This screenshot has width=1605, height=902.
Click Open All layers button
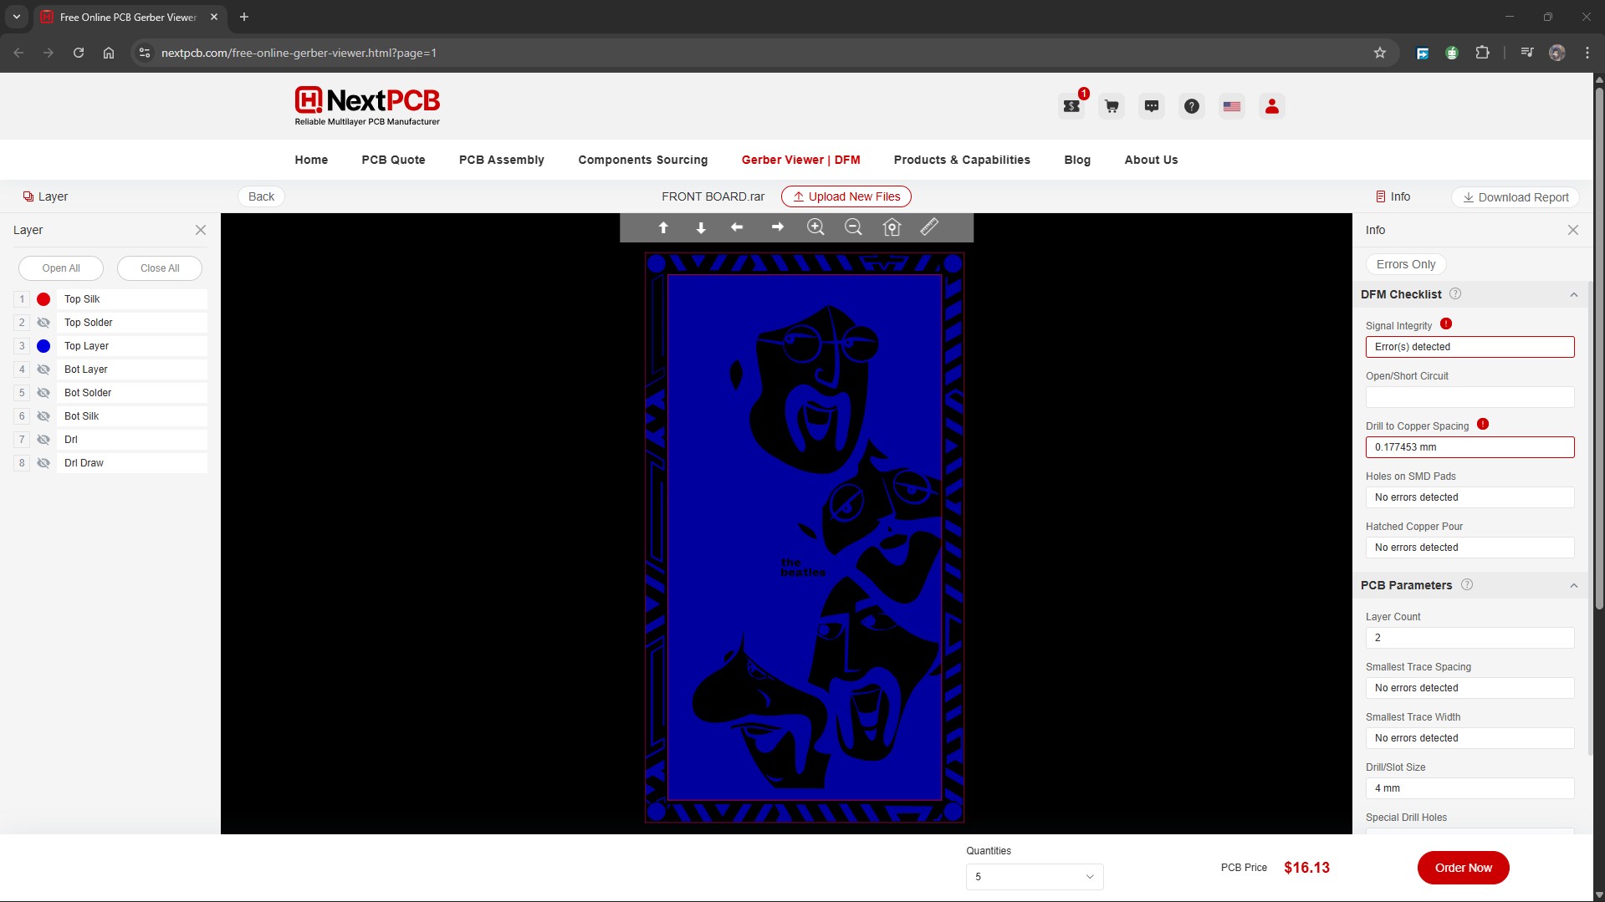tap(61, 268)
